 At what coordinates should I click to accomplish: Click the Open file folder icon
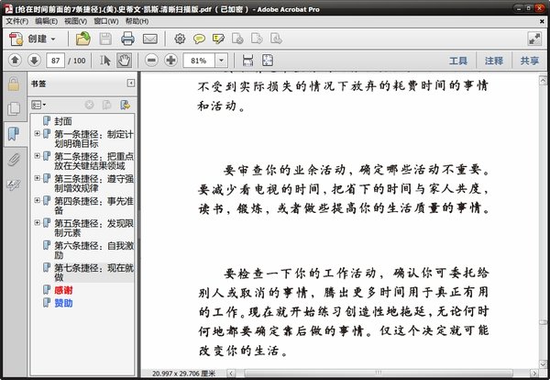(x=83, y=39)
